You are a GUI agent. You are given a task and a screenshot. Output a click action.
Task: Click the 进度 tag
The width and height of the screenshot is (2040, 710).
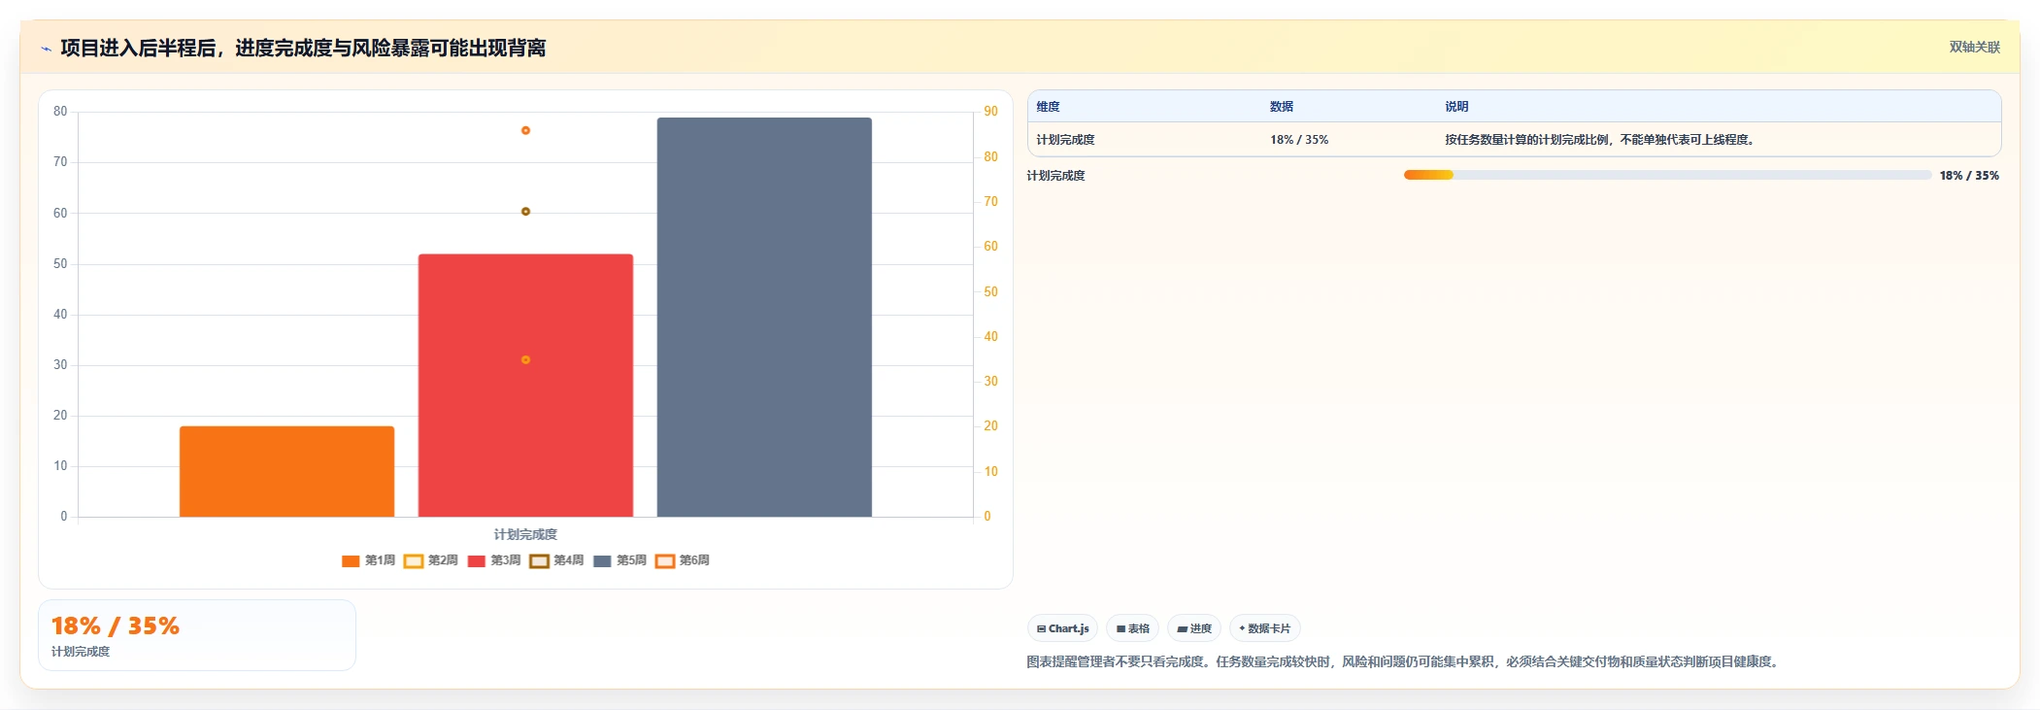click(x=1194, y=628)
